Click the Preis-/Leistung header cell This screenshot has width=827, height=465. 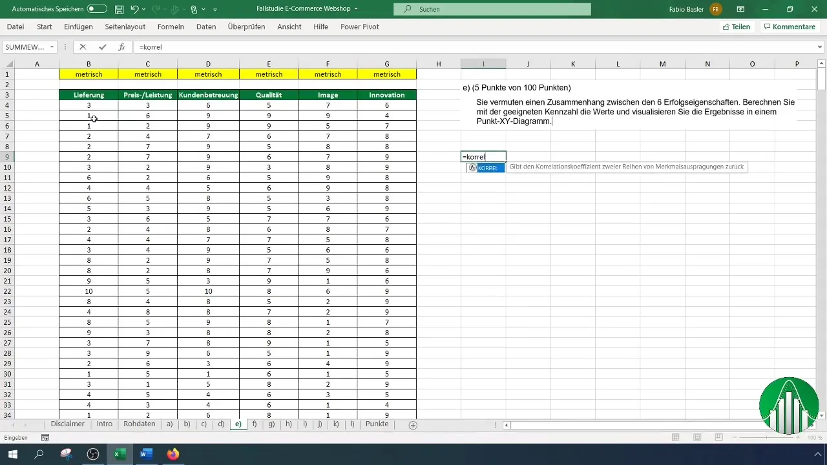tap(148, 95)
